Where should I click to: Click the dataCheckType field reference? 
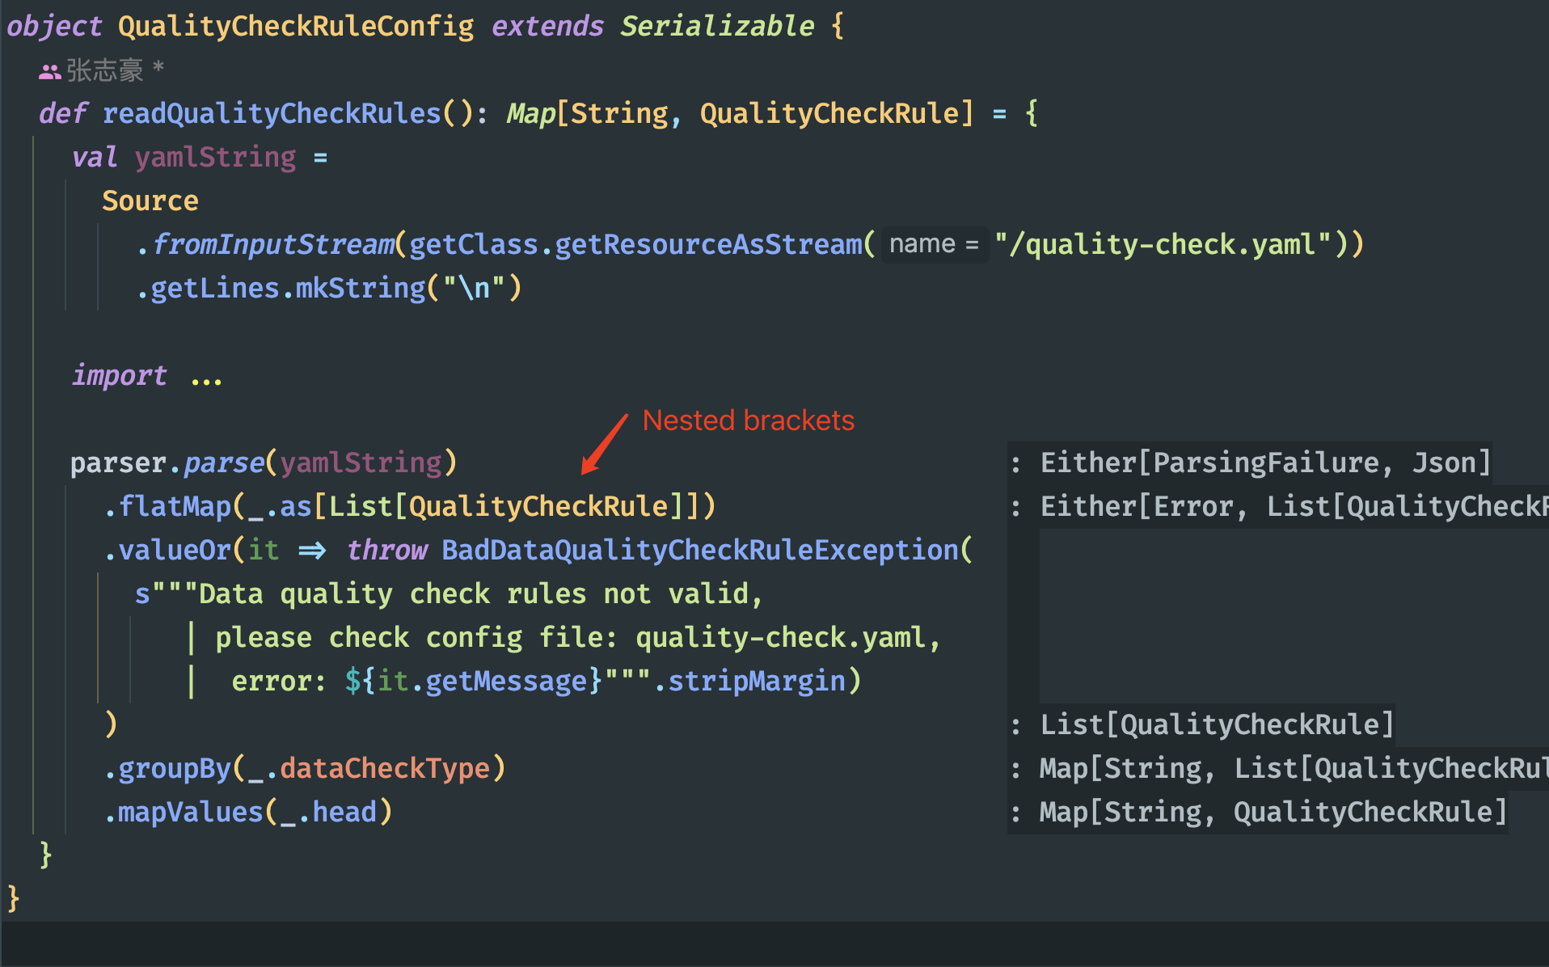385,768
